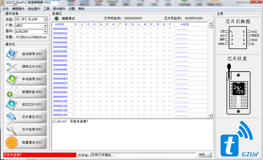Click the log entry 11:42:03 设备未连接!
Image resolution: width=263 pixels, height=160 pixels.
(70, 121)
